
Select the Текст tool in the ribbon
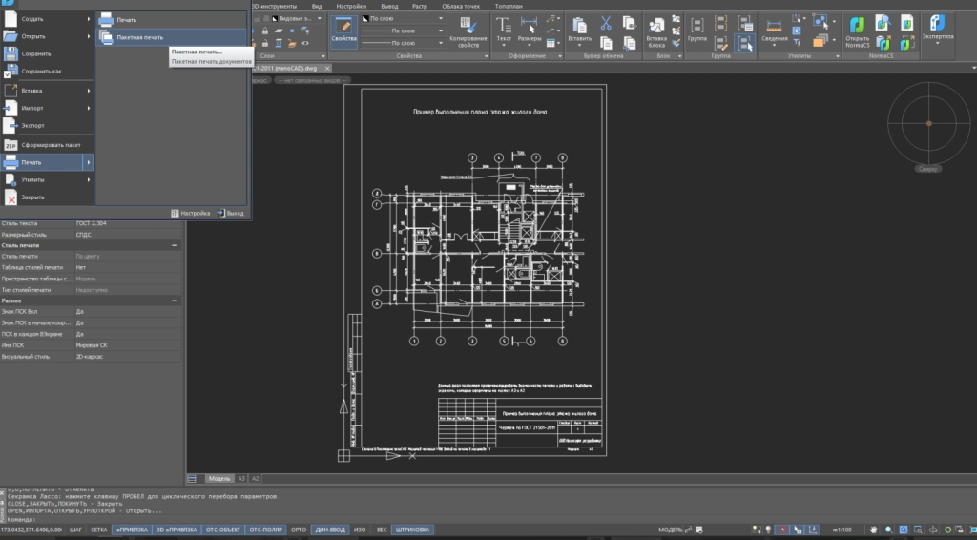coord(504,26)
